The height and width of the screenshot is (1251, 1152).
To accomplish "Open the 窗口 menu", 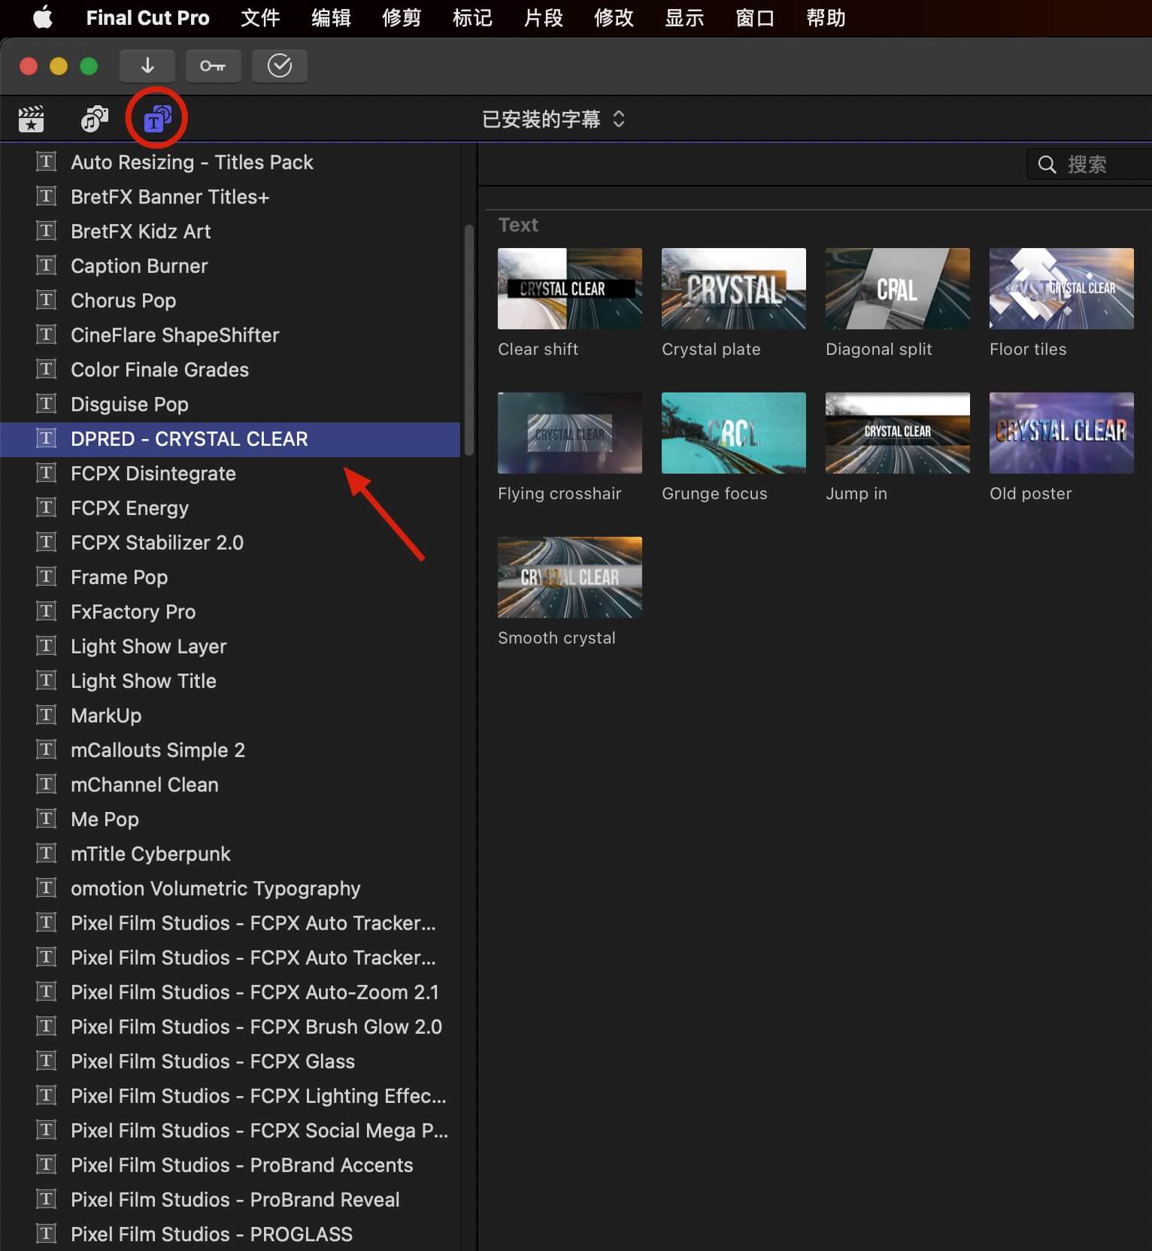I will coord(755,17).
